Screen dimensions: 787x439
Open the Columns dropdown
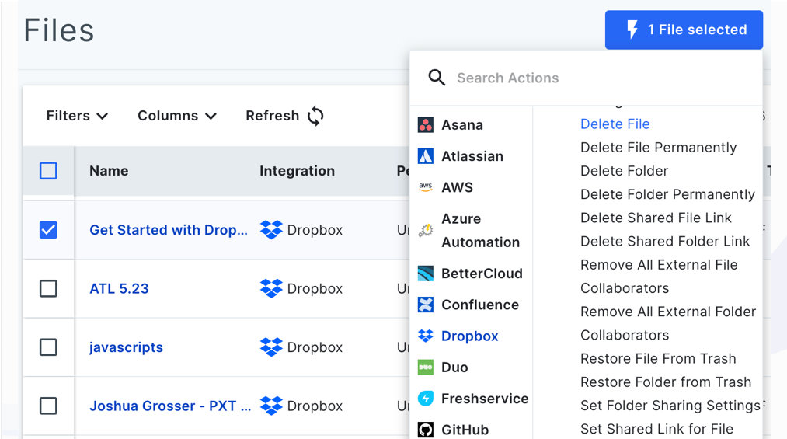pos(176,116)
